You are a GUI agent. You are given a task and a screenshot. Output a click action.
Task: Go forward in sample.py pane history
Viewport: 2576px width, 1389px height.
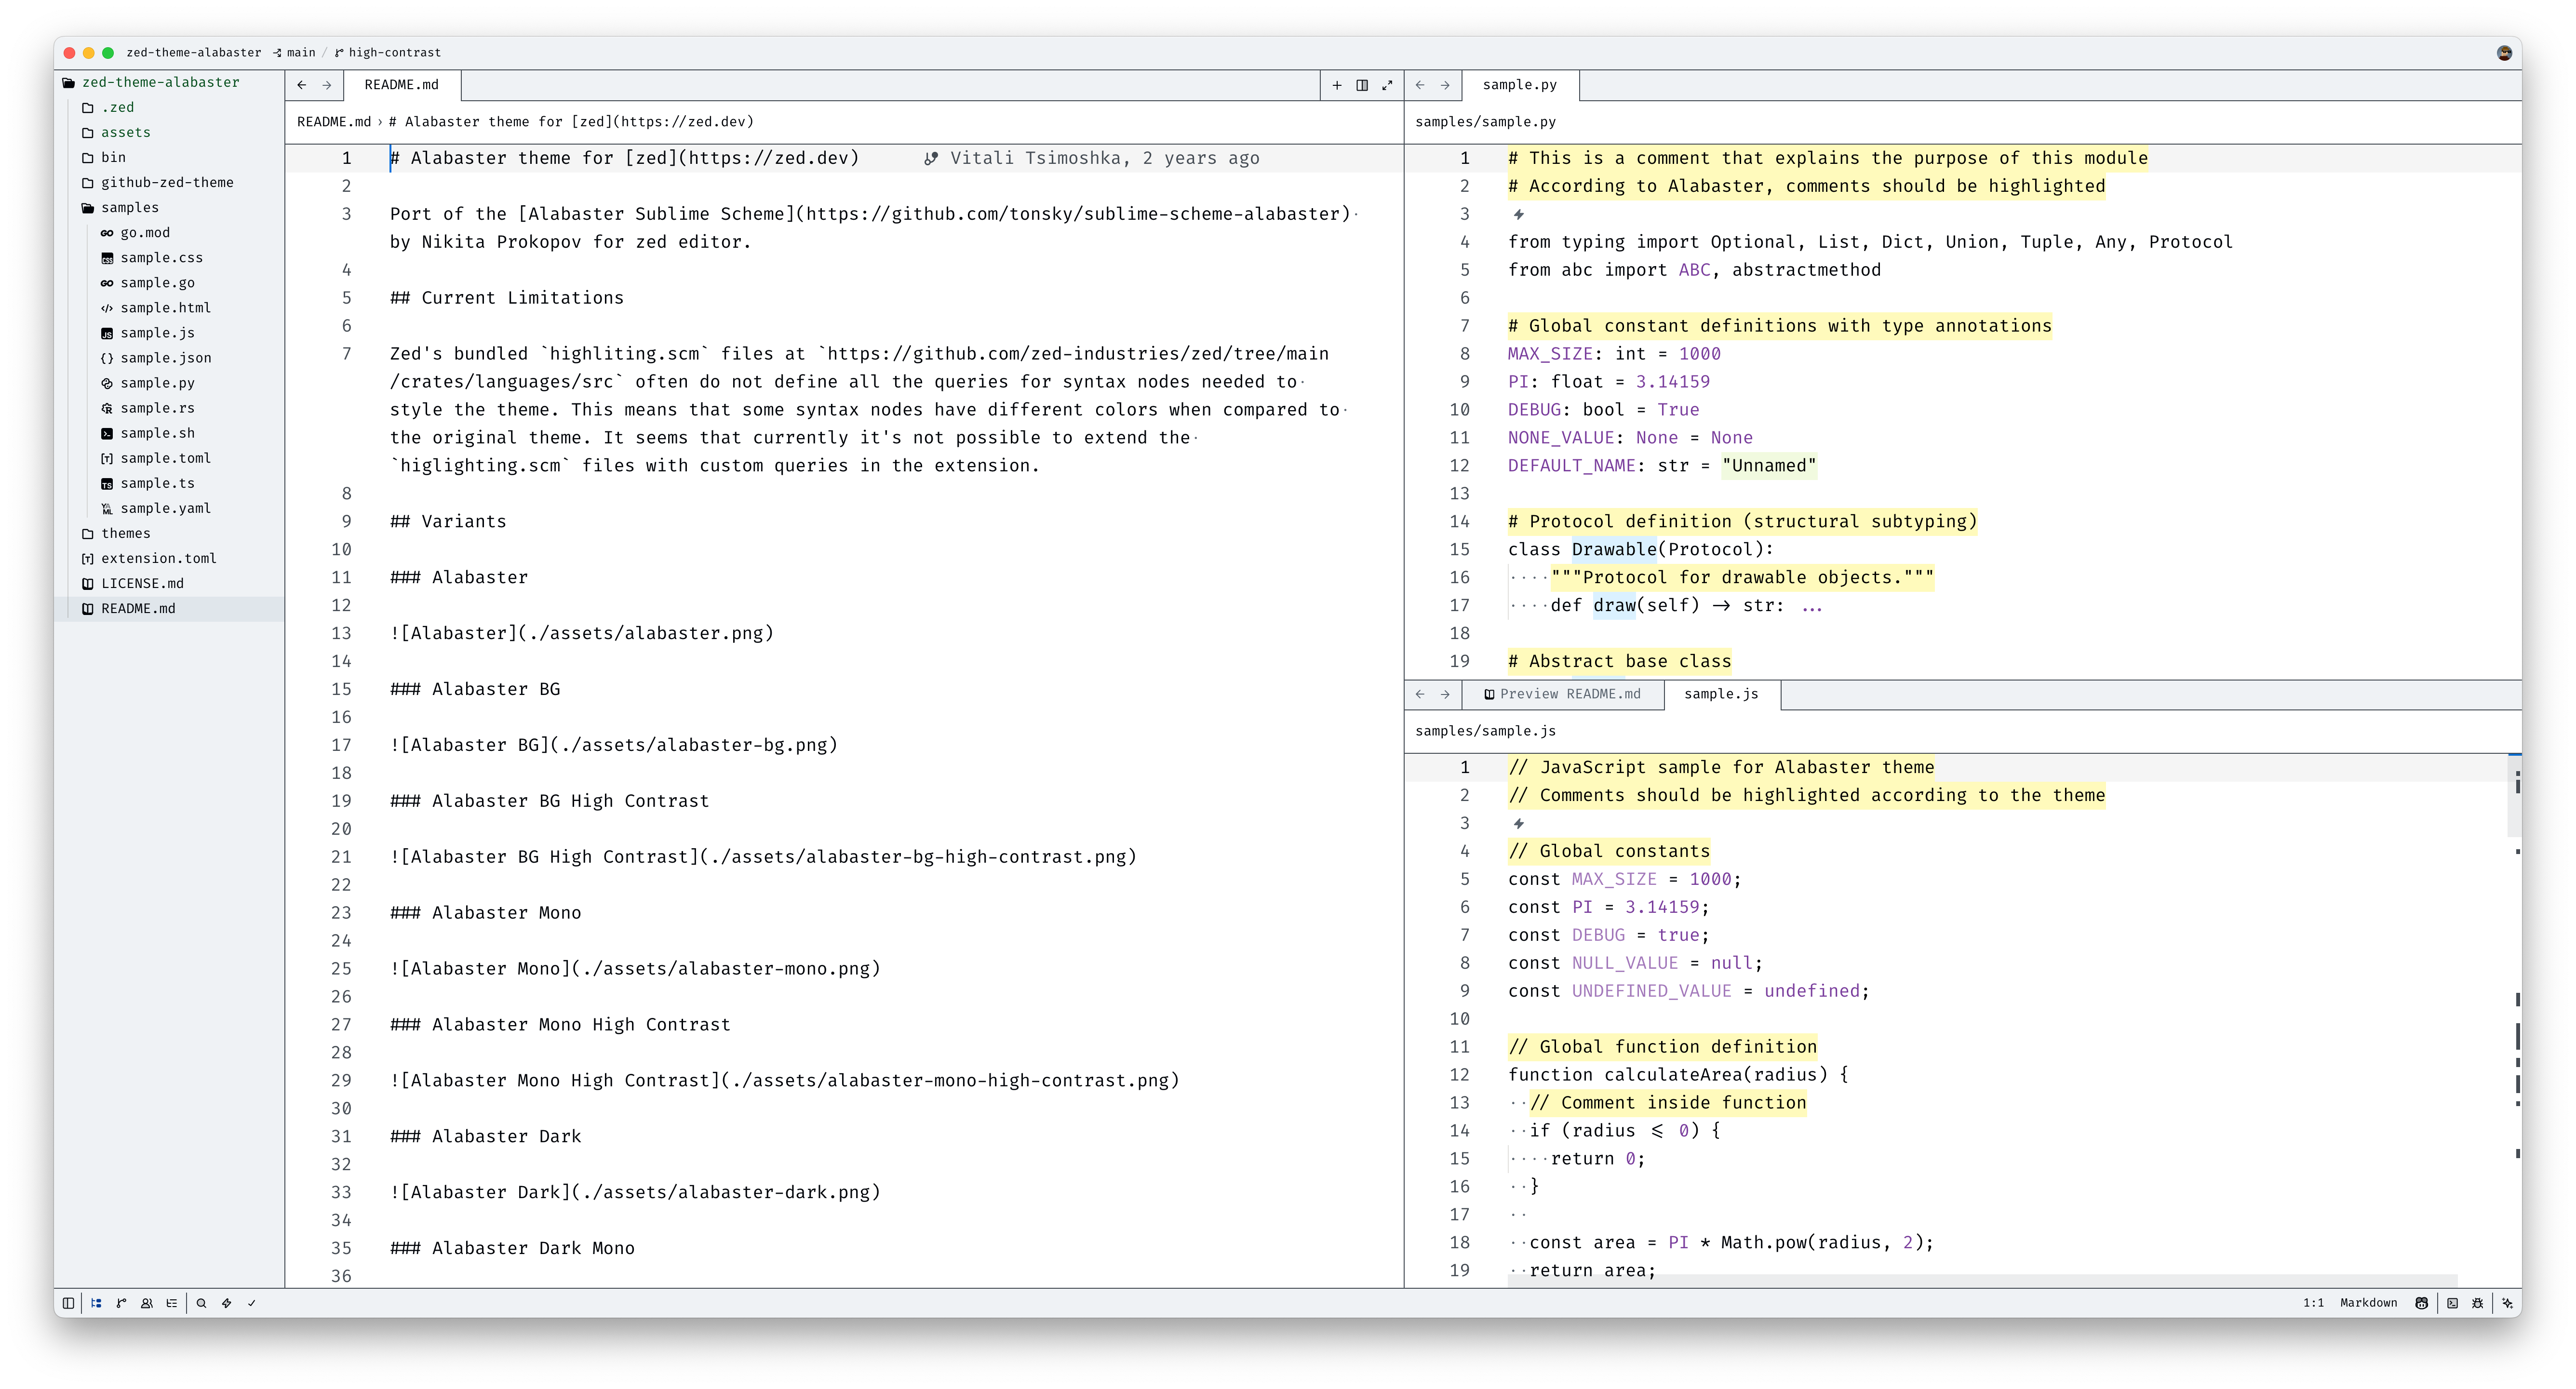coord(1445,85)
